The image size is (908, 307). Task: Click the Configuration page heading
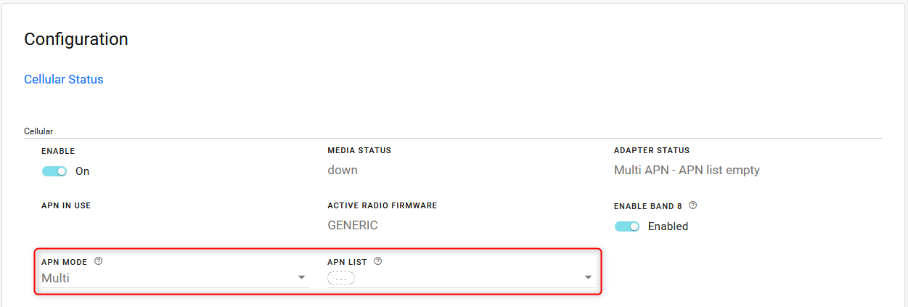(x=76, y=39)
